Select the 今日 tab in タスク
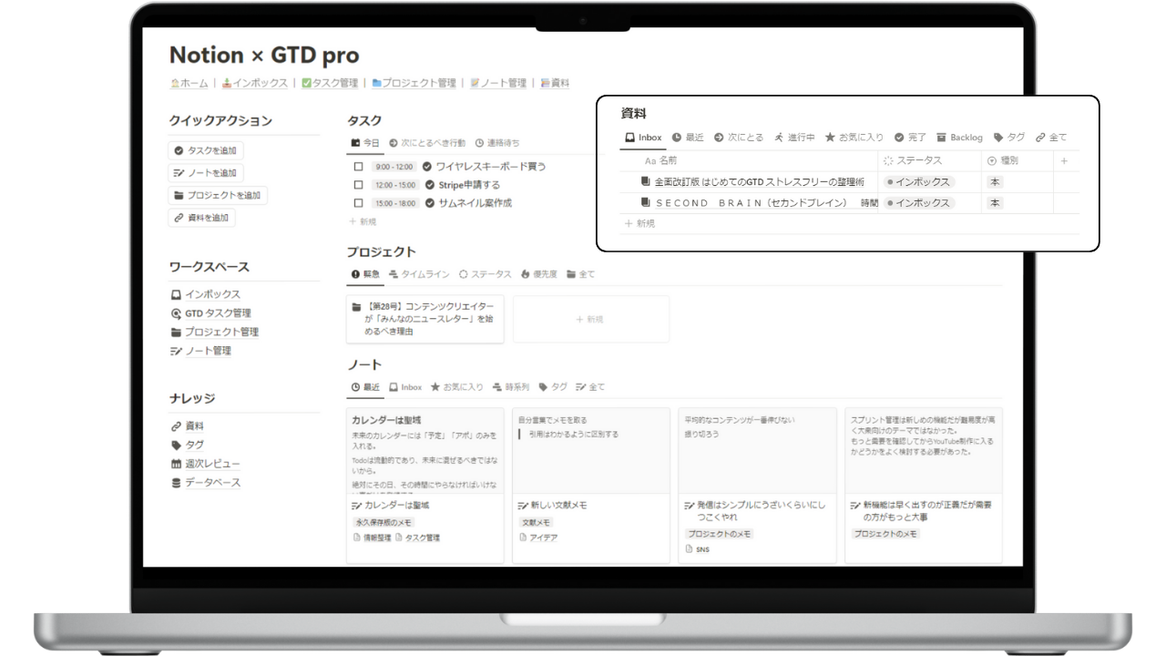1166x656 pixels. tap(365, 143)
